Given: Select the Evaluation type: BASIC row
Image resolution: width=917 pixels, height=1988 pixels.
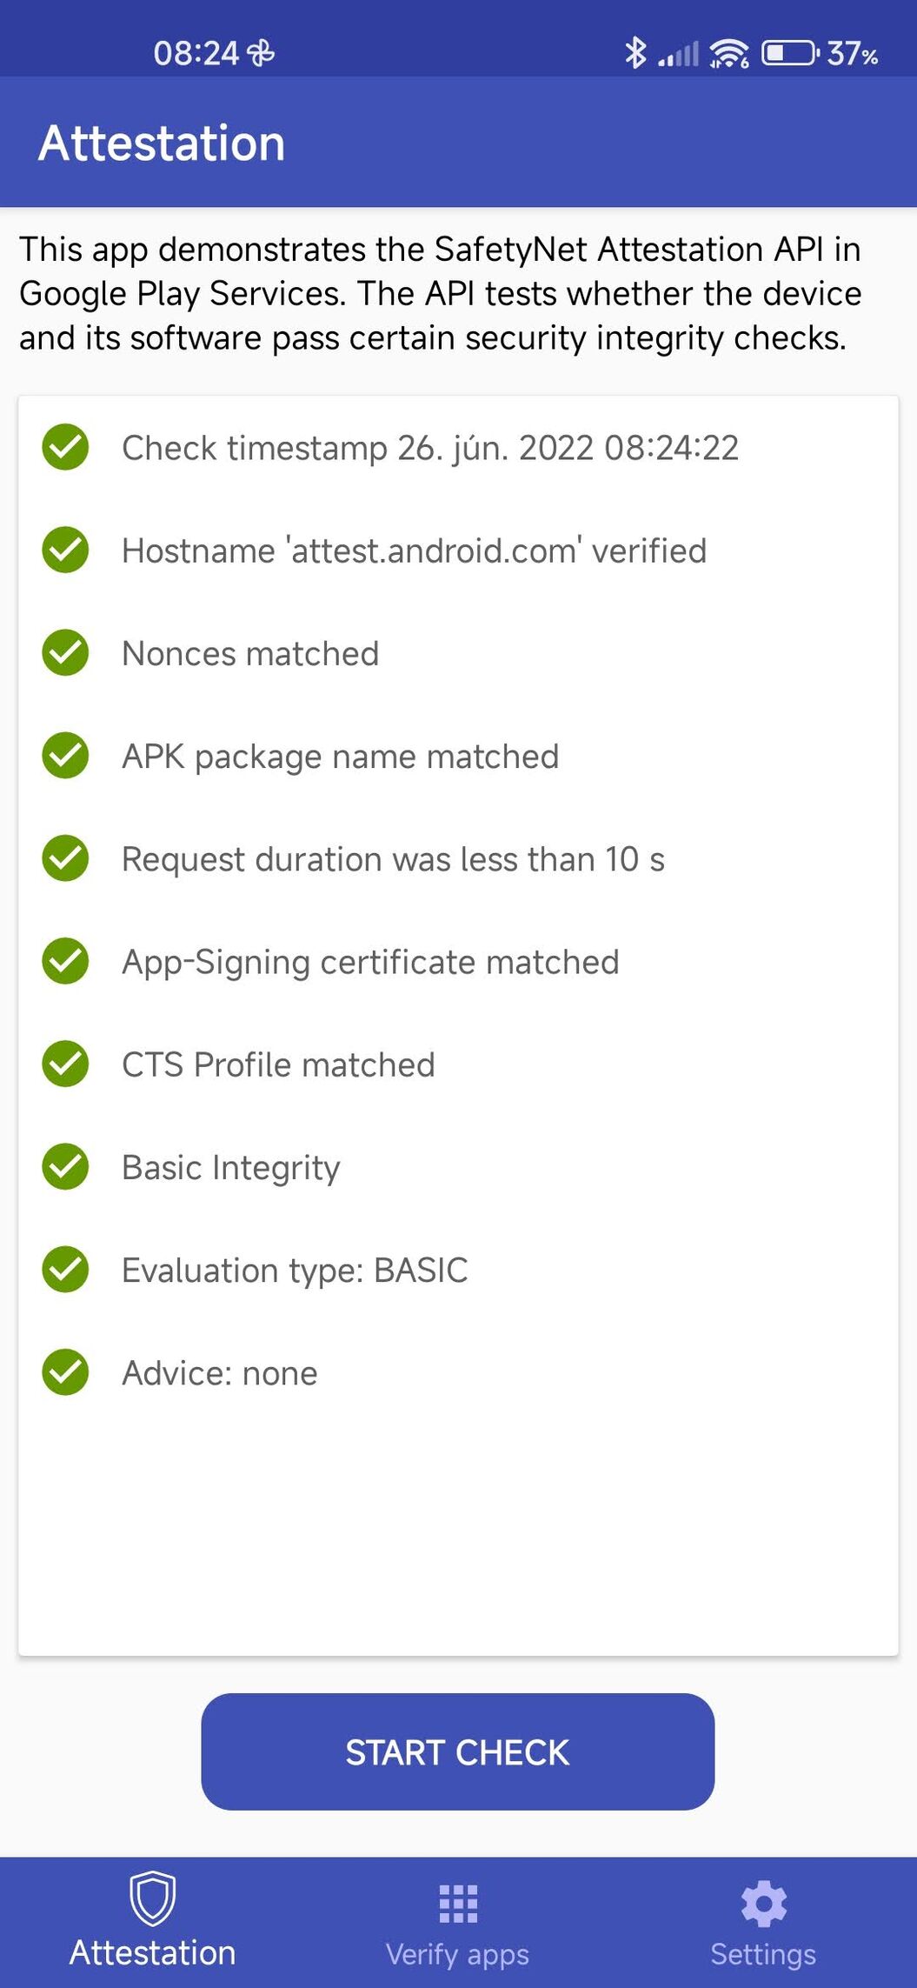Looking at the screenshot, I should coord(458,1270).
